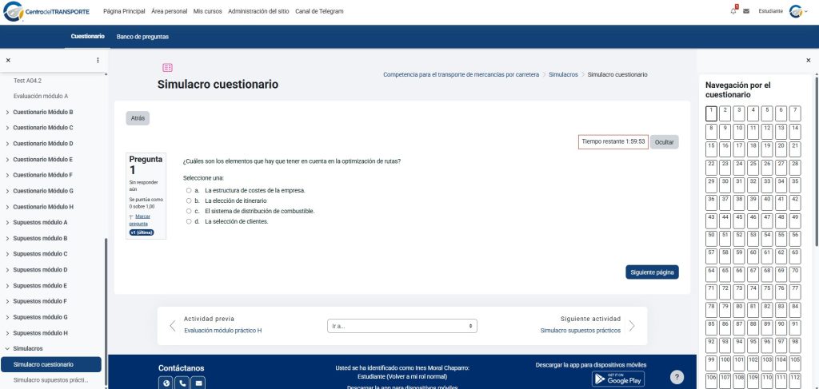The height and width of the screenshot is (389, 819).
Task: Select answer b. La elección de itinerario
Action: 189,200
